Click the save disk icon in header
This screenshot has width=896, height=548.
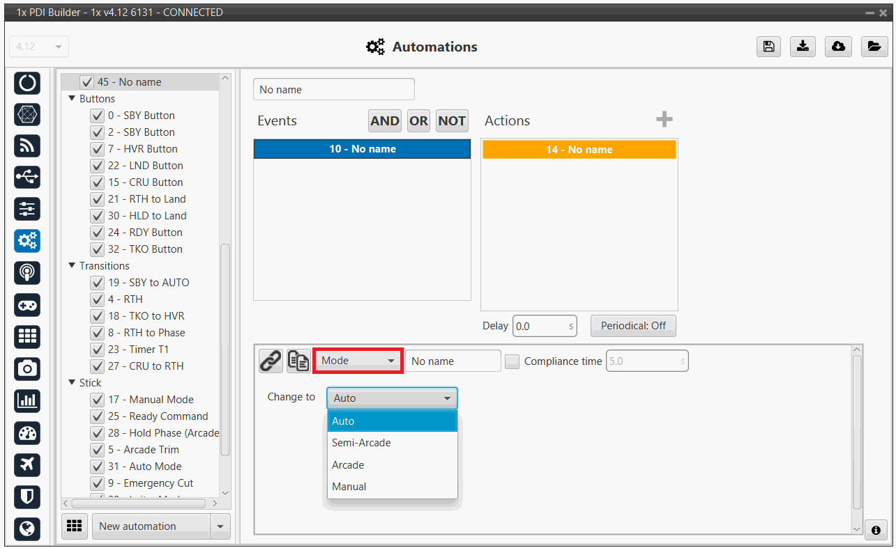click(768, 47)
